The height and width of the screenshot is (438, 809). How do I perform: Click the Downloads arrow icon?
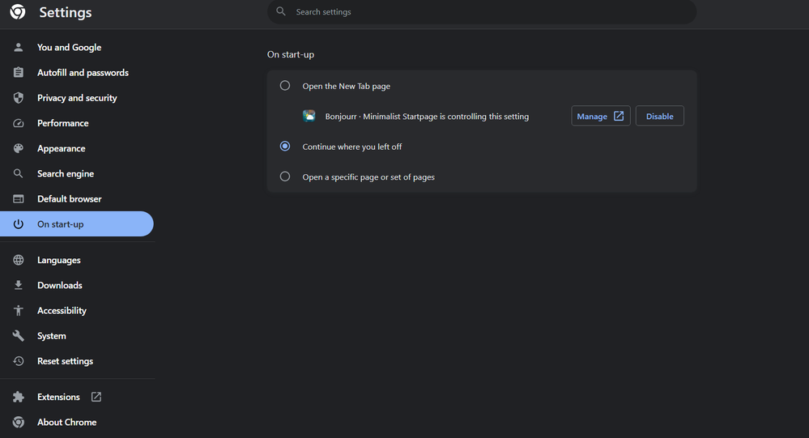coord(19,286)
